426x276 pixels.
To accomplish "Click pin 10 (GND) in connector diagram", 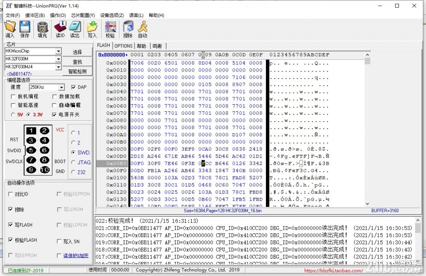I will coord(45,170).
